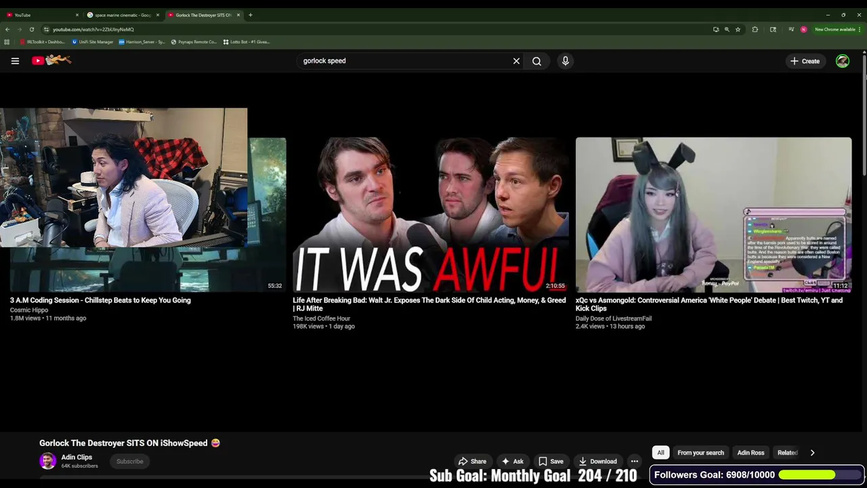The image size is (867, 488).
Task: Open Adin Clips channel avatar
Action: pyautogui.click(x=47, y=462)
